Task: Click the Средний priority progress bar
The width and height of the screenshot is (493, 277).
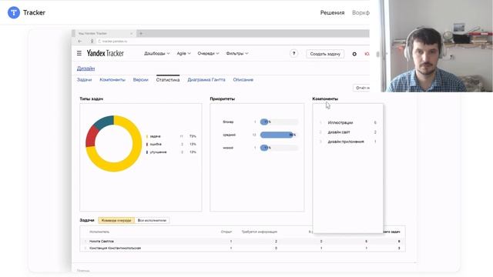Action: [x=279, y=135]
